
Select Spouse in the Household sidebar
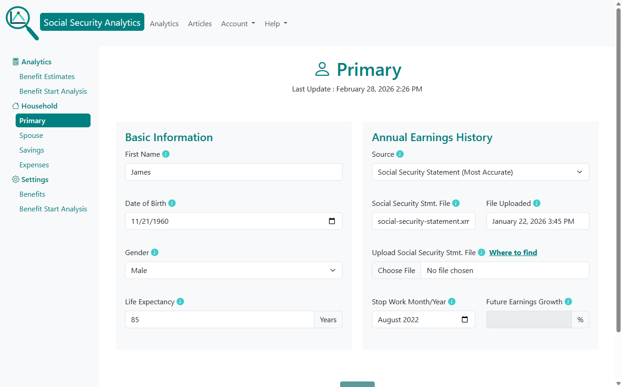pos(31,135)
